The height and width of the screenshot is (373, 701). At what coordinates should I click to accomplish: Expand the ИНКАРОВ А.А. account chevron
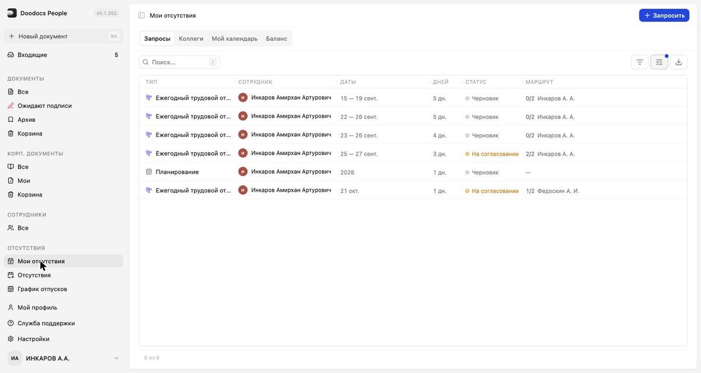tap(116, 358)
